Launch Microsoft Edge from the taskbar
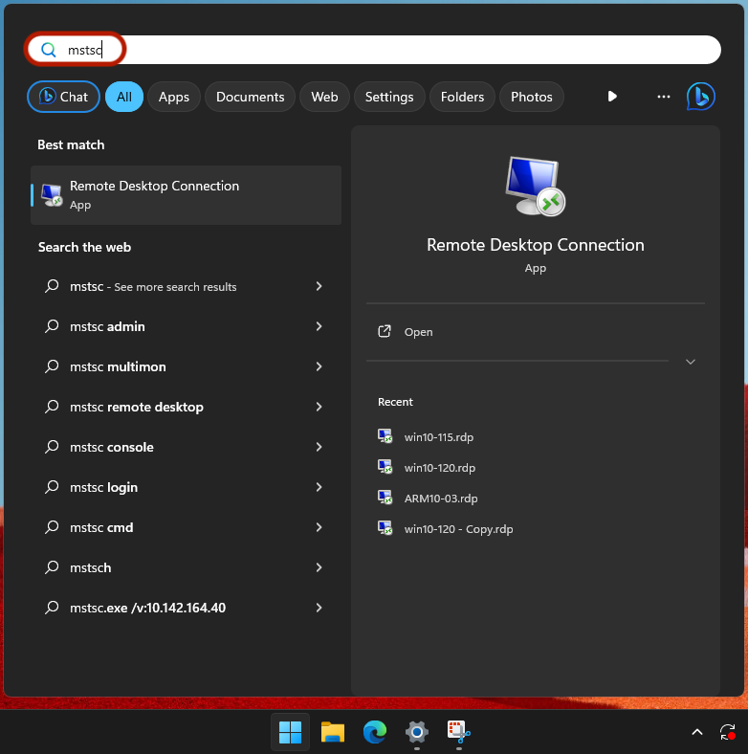748x754 pixels. coord(375,732)
